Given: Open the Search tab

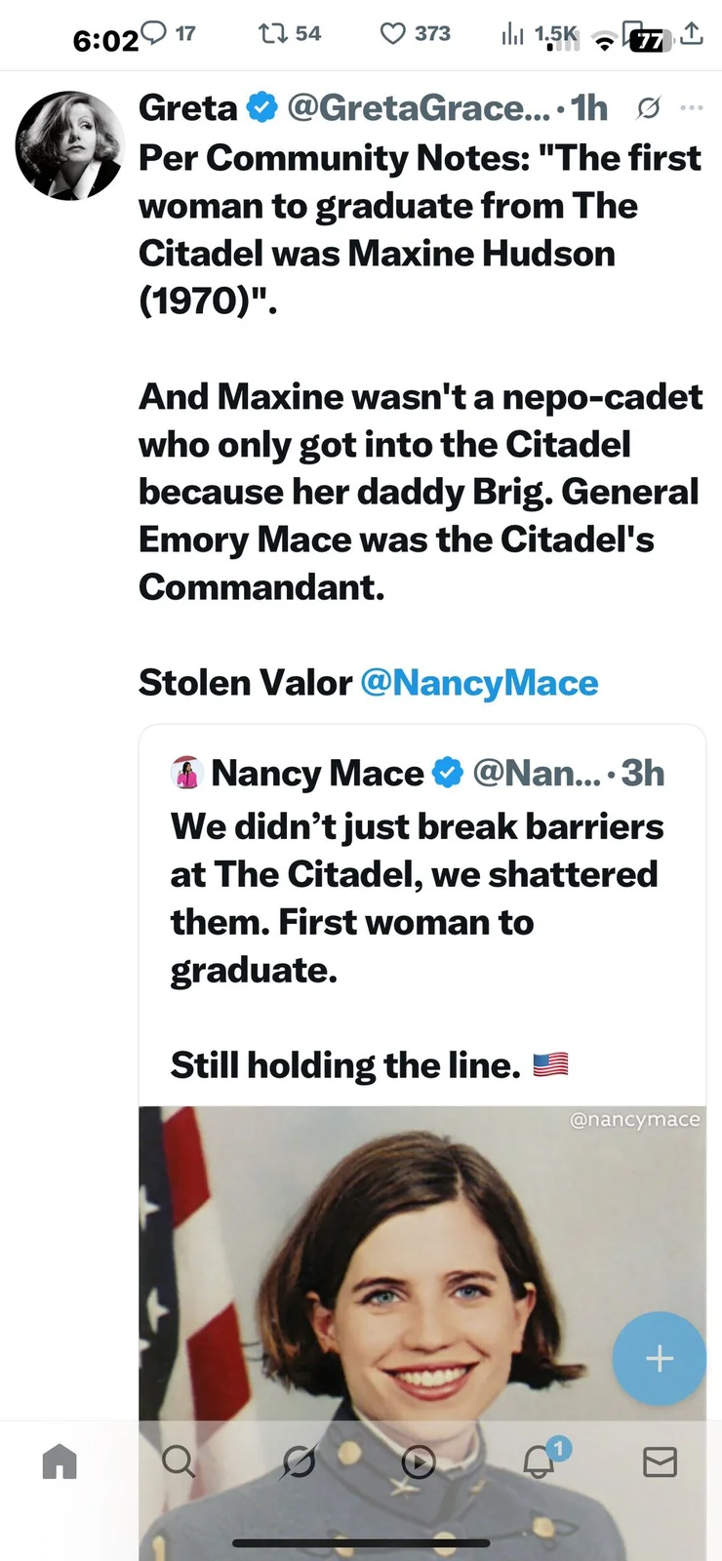Looking at the screenshot, I should pos(178,1461).
